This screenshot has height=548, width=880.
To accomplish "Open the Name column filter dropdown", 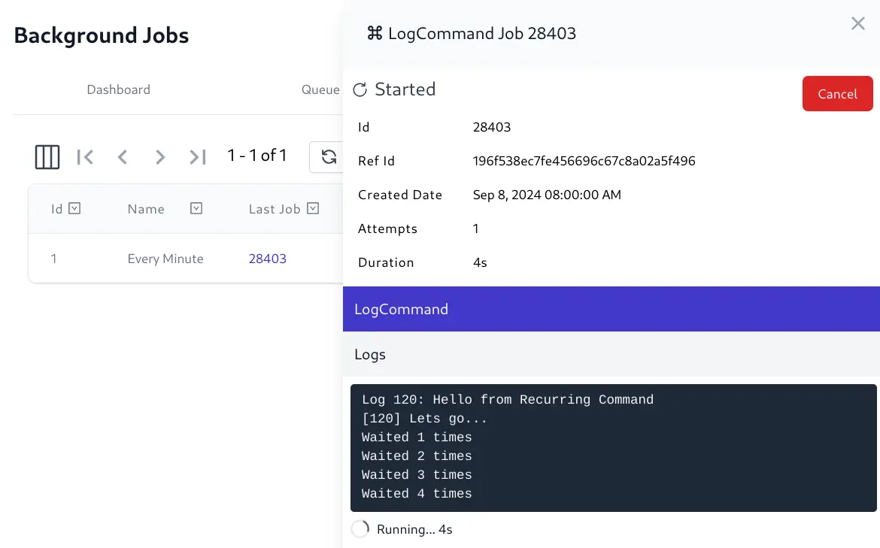I will tap(196, 209).
